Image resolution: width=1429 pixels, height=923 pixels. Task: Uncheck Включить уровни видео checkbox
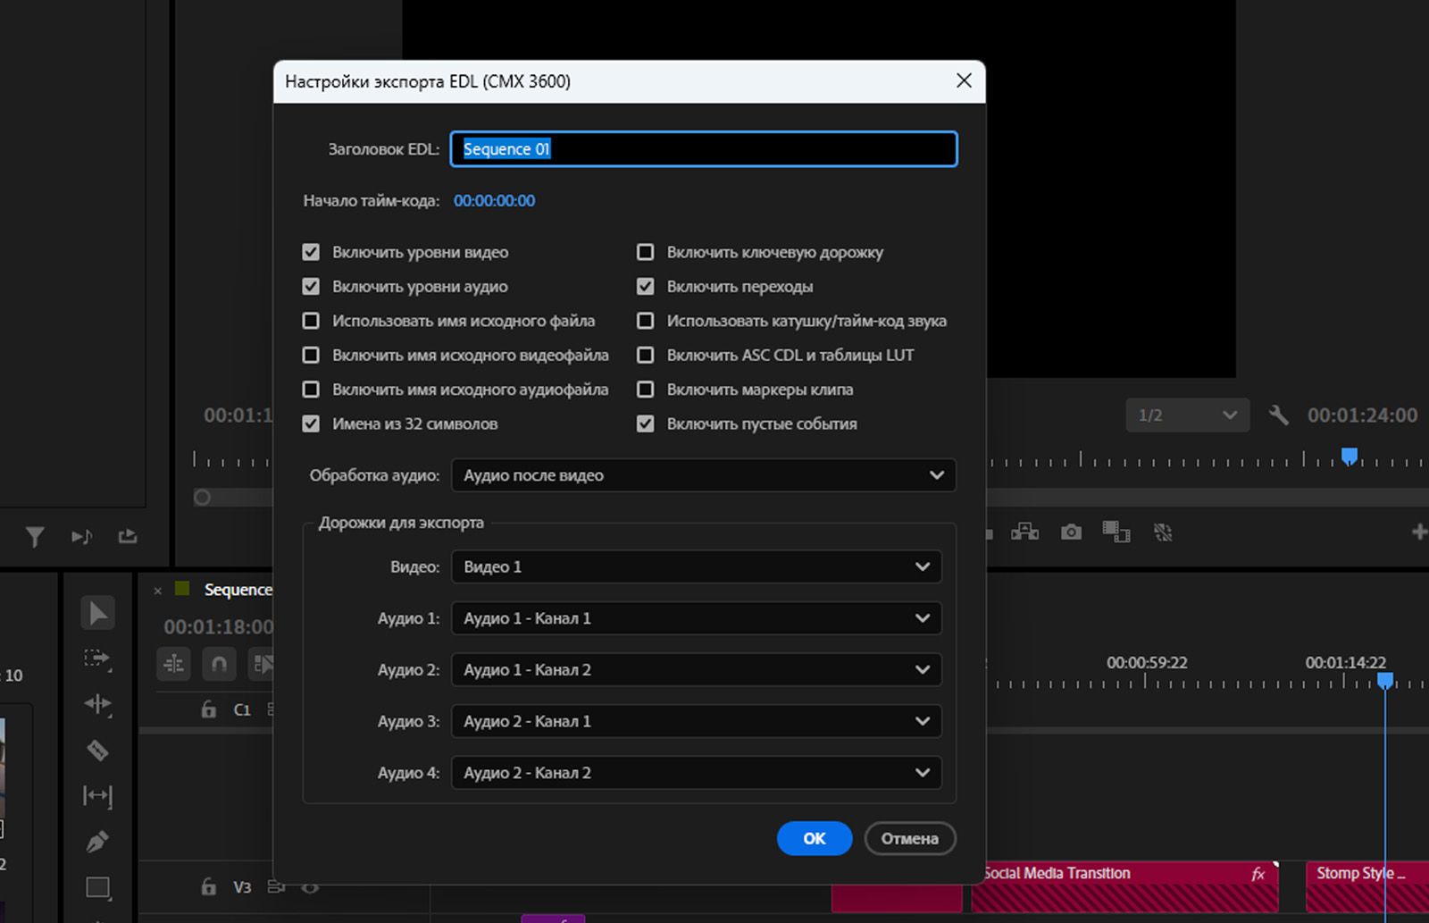pyautogui.click(x=311, y=253)
